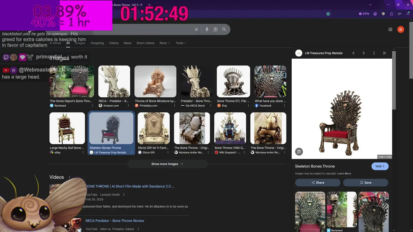Image resolution: width=413 pixels, height=232 pixels.
Task: Open Large Wacky Bull Bone eBay image
Action: 67,128
